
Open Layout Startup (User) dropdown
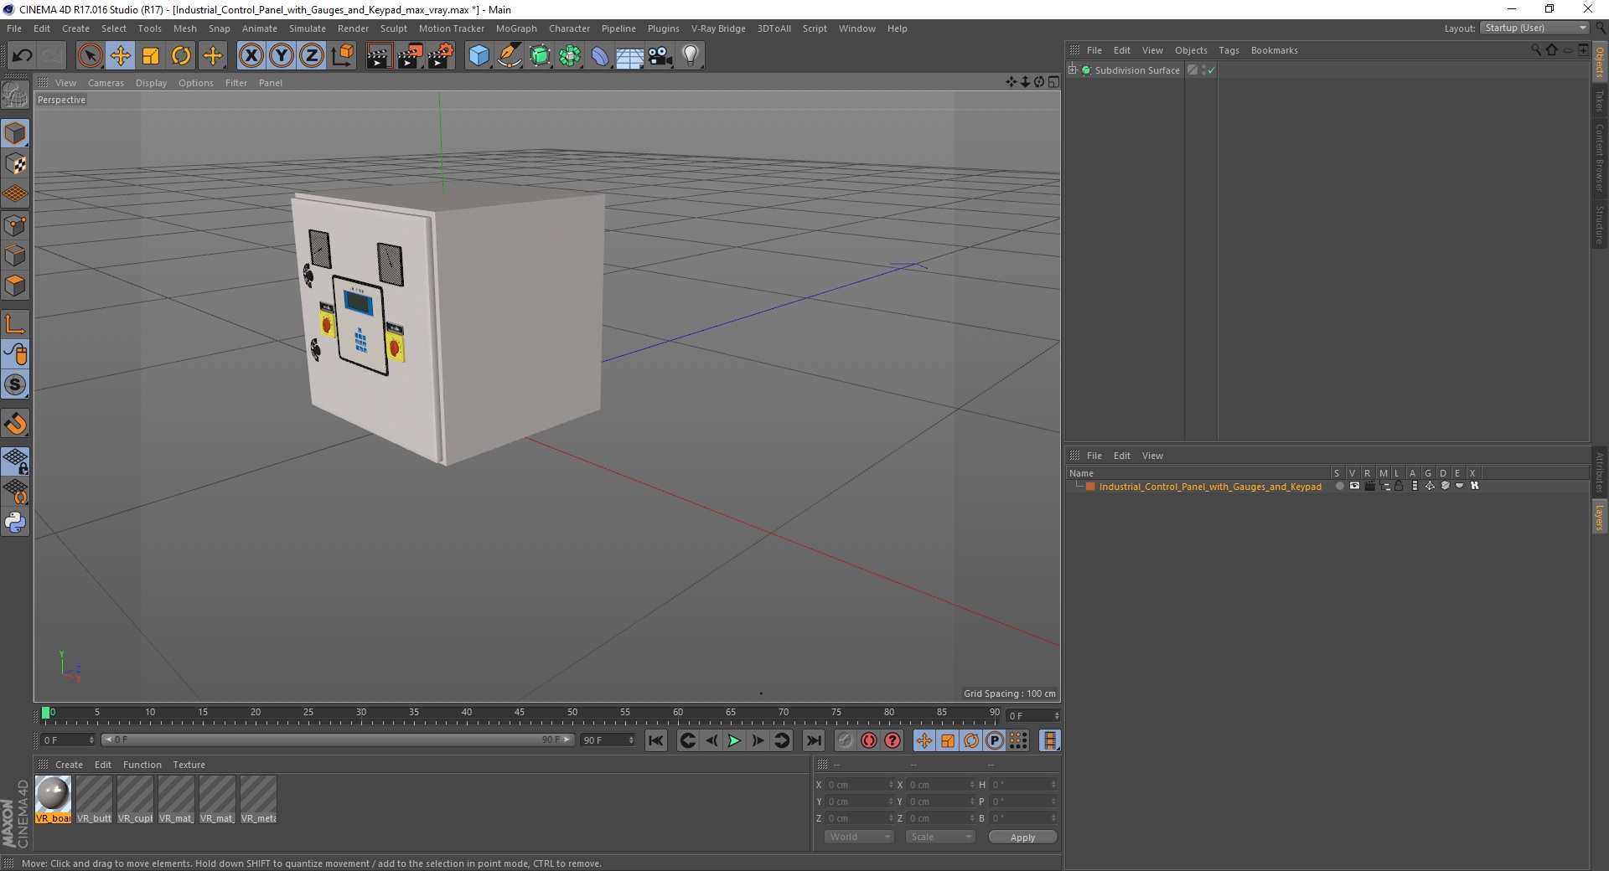coord(1534,28)
